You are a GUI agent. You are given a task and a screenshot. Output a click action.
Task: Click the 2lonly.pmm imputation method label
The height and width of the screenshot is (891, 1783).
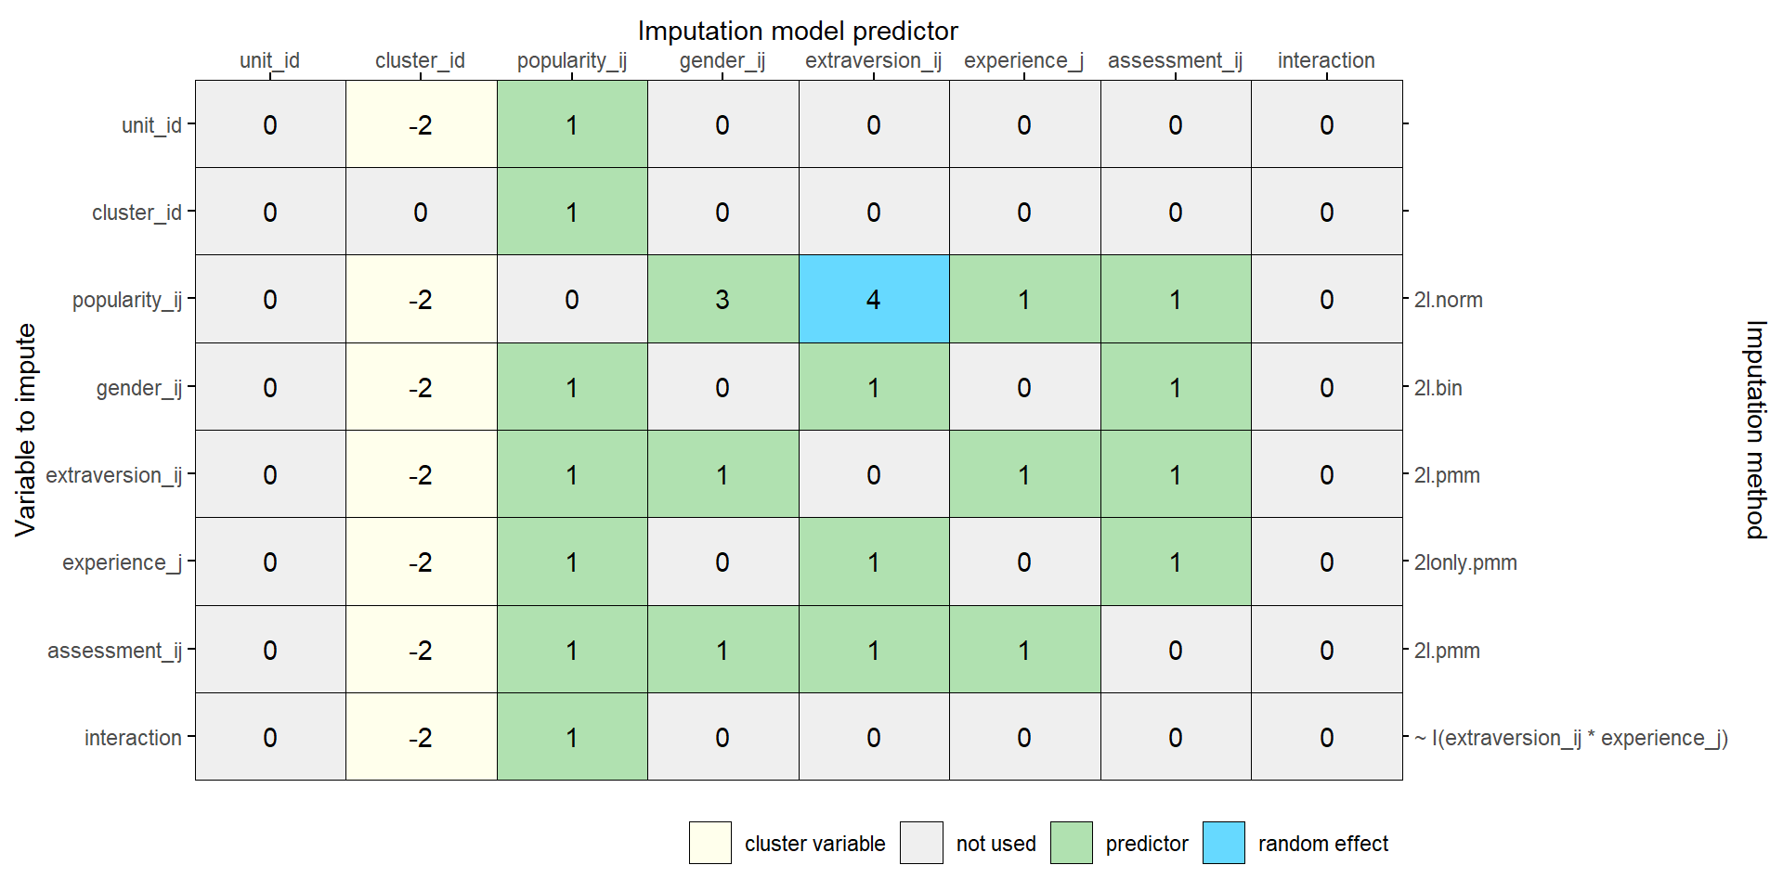tap(1464, 562)
